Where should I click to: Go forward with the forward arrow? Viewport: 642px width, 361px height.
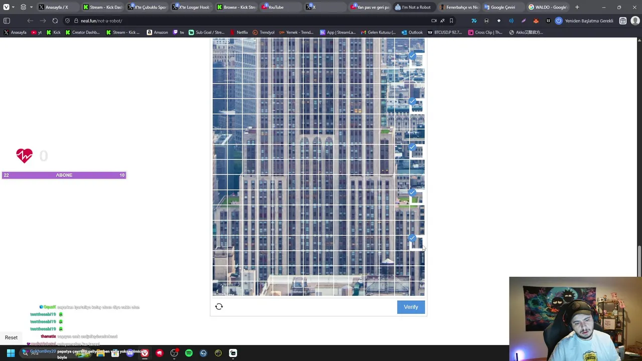coord(43,21)
